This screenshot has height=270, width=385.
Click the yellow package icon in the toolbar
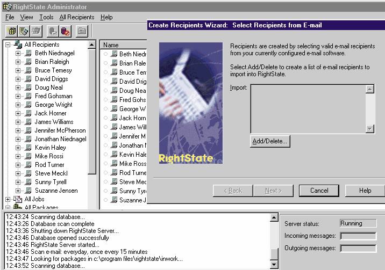[11, 31]
